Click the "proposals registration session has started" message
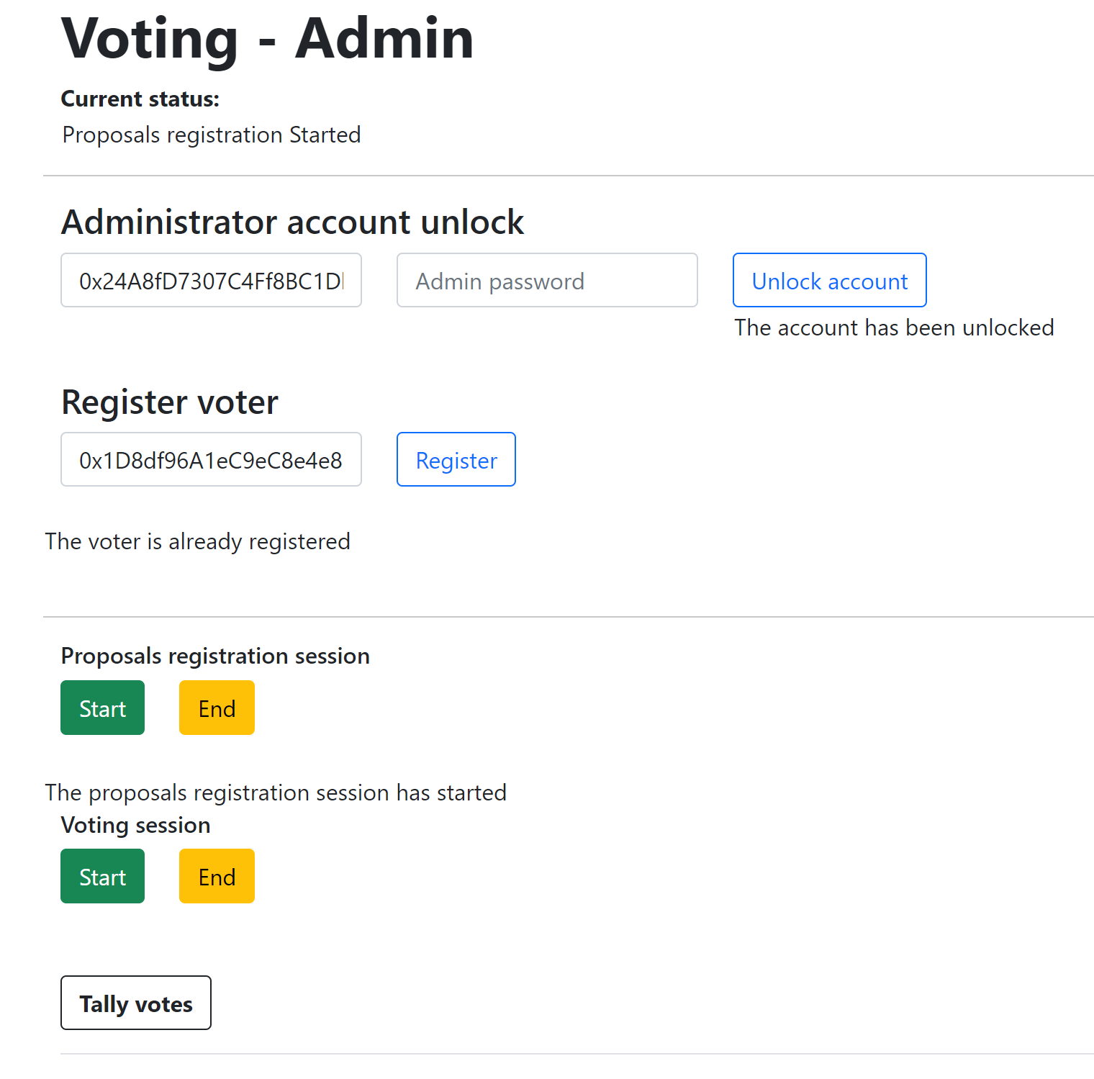 276,793
